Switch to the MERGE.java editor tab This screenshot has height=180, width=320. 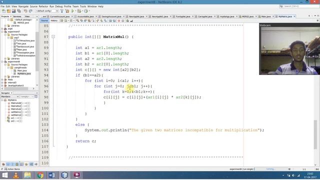pos(247,16)
